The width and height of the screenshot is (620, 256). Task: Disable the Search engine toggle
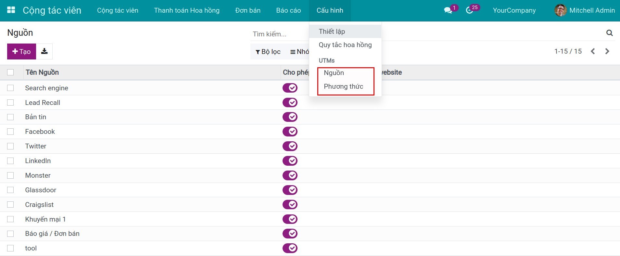[290, 88]
